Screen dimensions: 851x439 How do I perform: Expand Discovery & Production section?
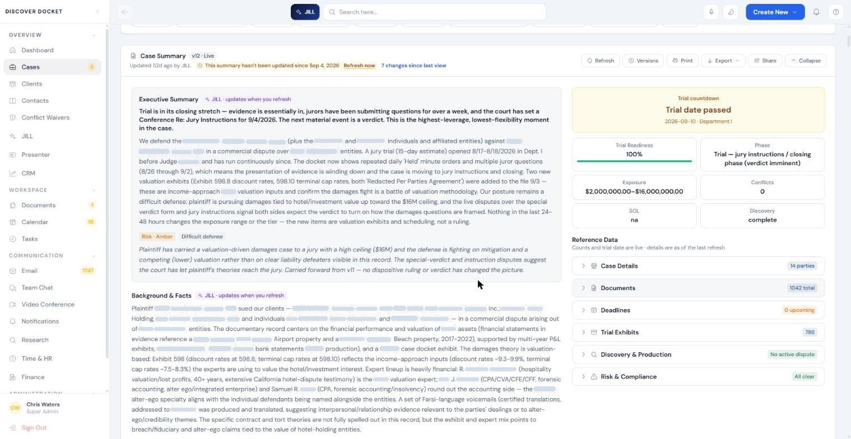pos(698,354)
